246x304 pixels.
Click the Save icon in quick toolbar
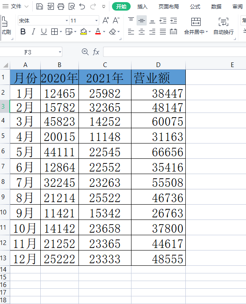[x=39, y=7]
